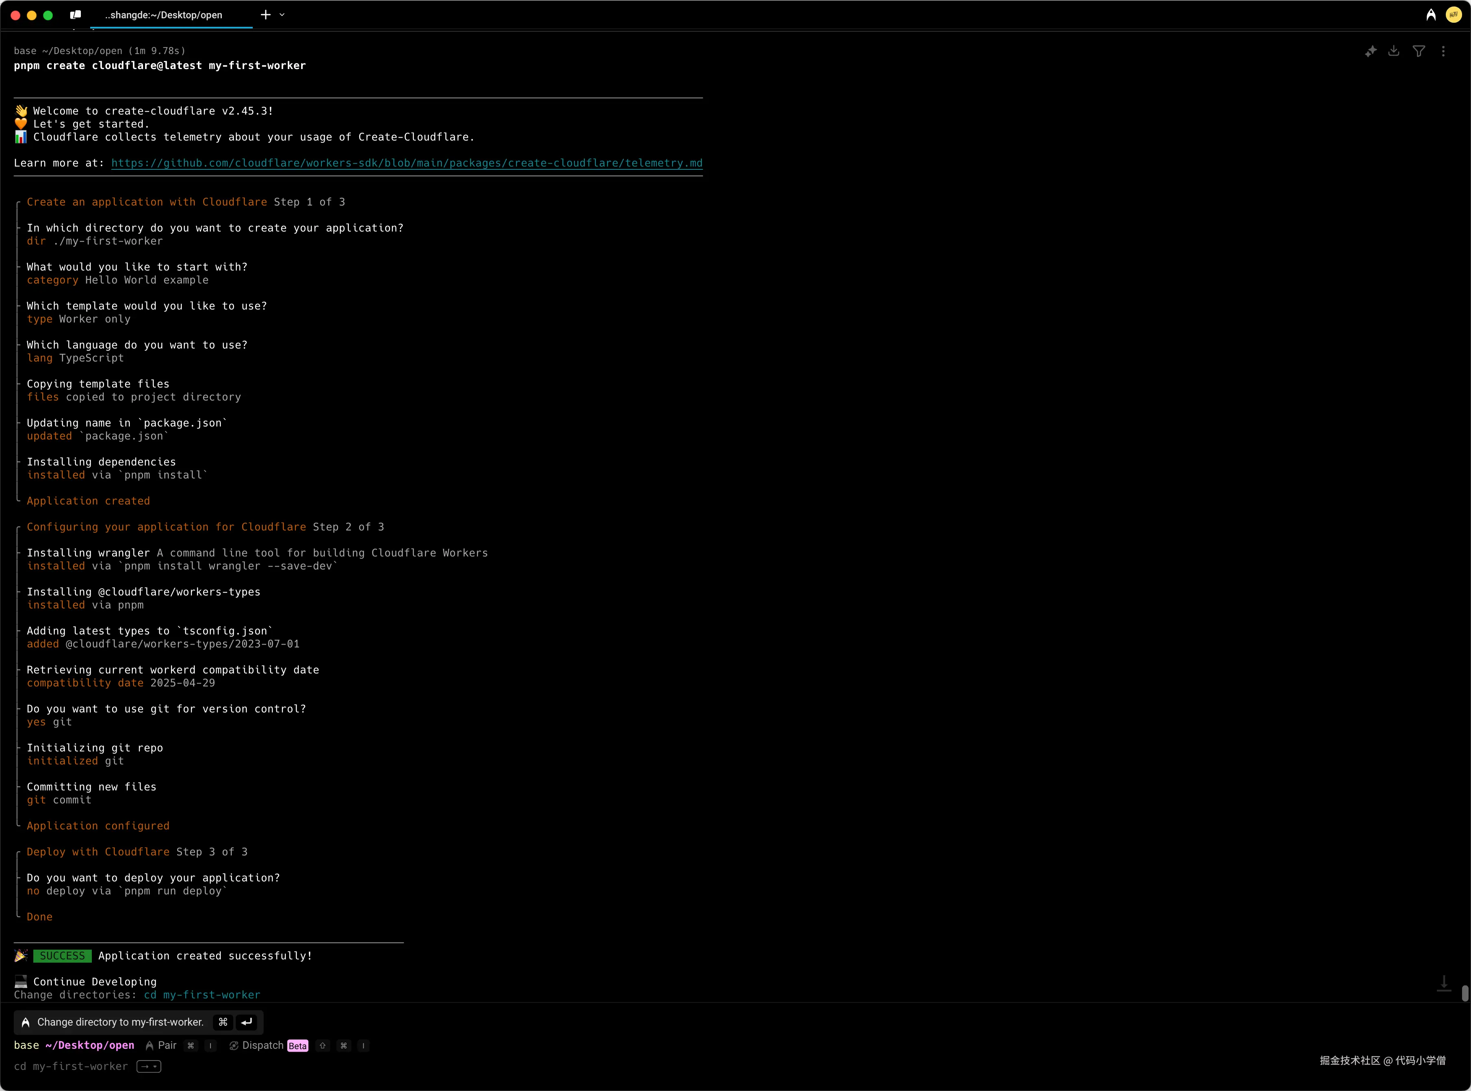Open Warp AI agent icon in title bar

click(x=1431, y=15)
